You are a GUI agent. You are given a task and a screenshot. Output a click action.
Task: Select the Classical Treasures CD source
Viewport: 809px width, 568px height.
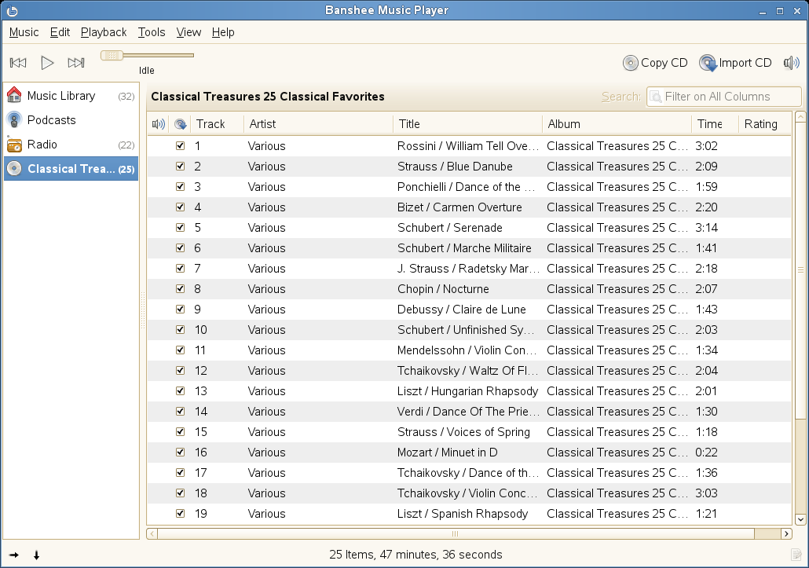[x=71, y=169]
